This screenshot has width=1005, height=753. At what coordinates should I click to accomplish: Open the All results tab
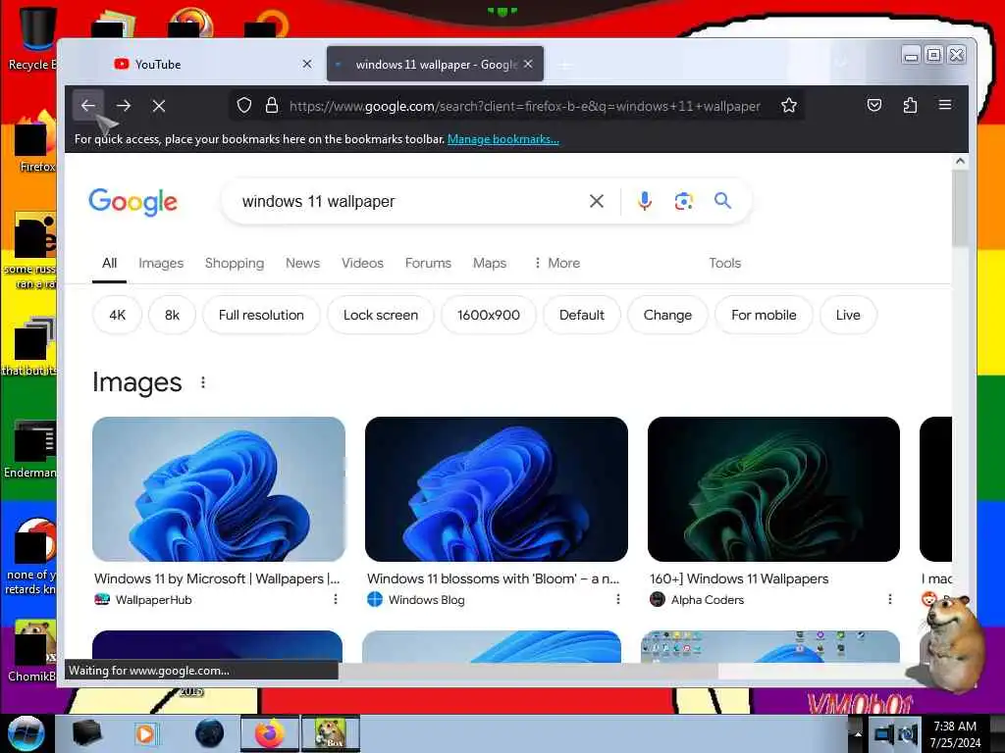pyautogui.click(x=110, y=263)
